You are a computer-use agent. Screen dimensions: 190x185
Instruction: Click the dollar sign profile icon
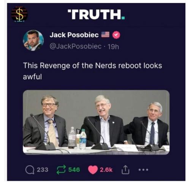point(19,14)
